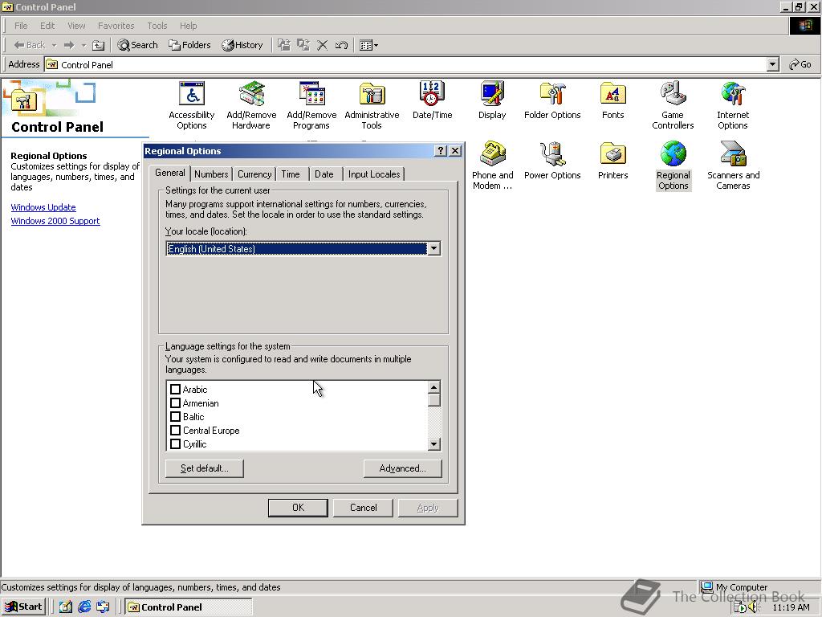Open Game Controllers icon

tap(673, 105)
